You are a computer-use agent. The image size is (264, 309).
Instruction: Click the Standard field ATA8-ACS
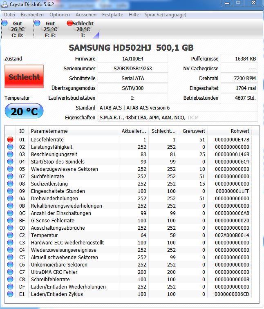pyautogui.click(x=178, y=108)
